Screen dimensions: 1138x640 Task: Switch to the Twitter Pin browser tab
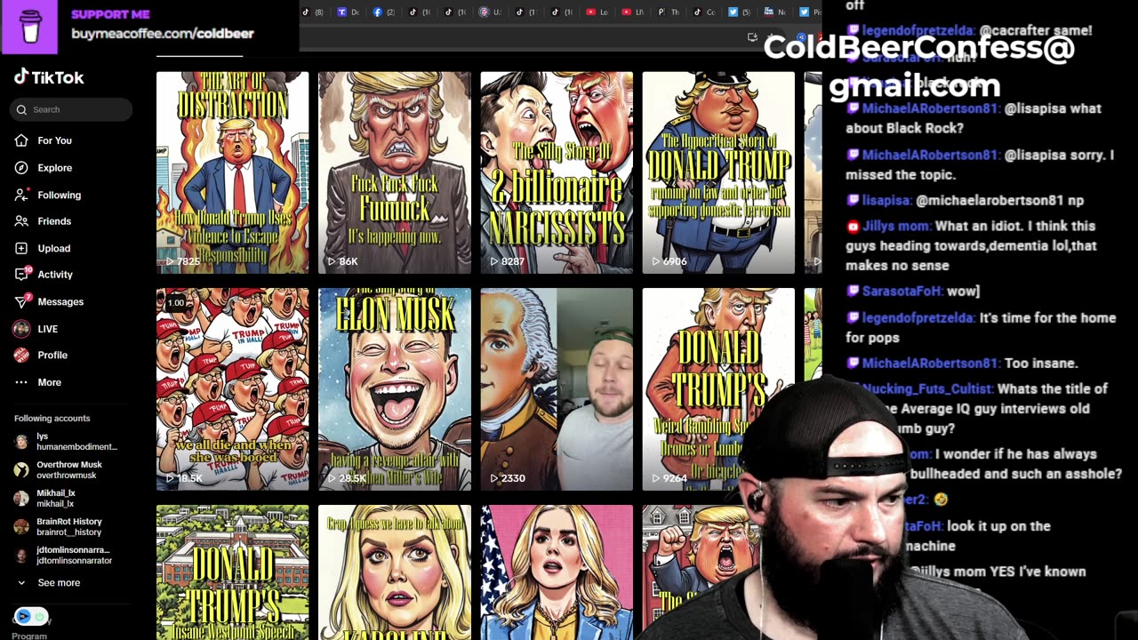point(809,12)
